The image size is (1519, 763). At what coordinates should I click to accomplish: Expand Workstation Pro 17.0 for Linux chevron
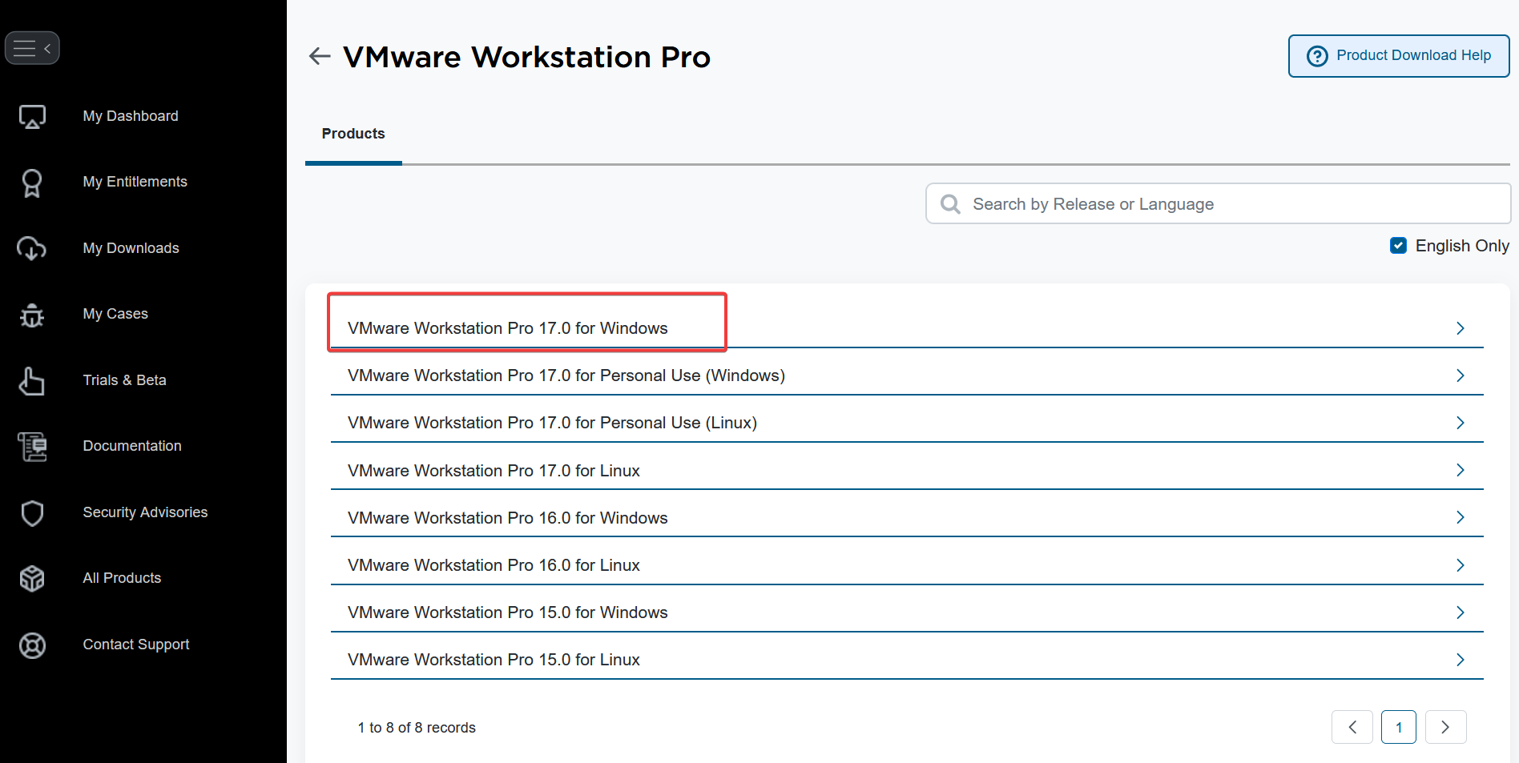1460,471
